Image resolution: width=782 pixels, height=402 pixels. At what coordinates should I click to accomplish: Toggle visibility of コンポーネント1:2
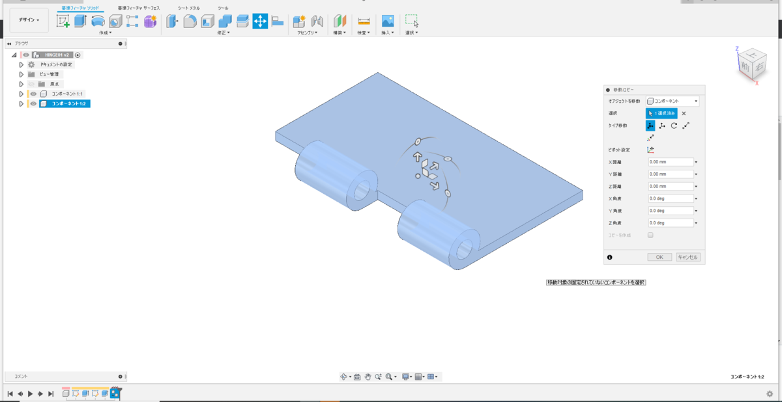pyautogui.click(x=33, y=103)
